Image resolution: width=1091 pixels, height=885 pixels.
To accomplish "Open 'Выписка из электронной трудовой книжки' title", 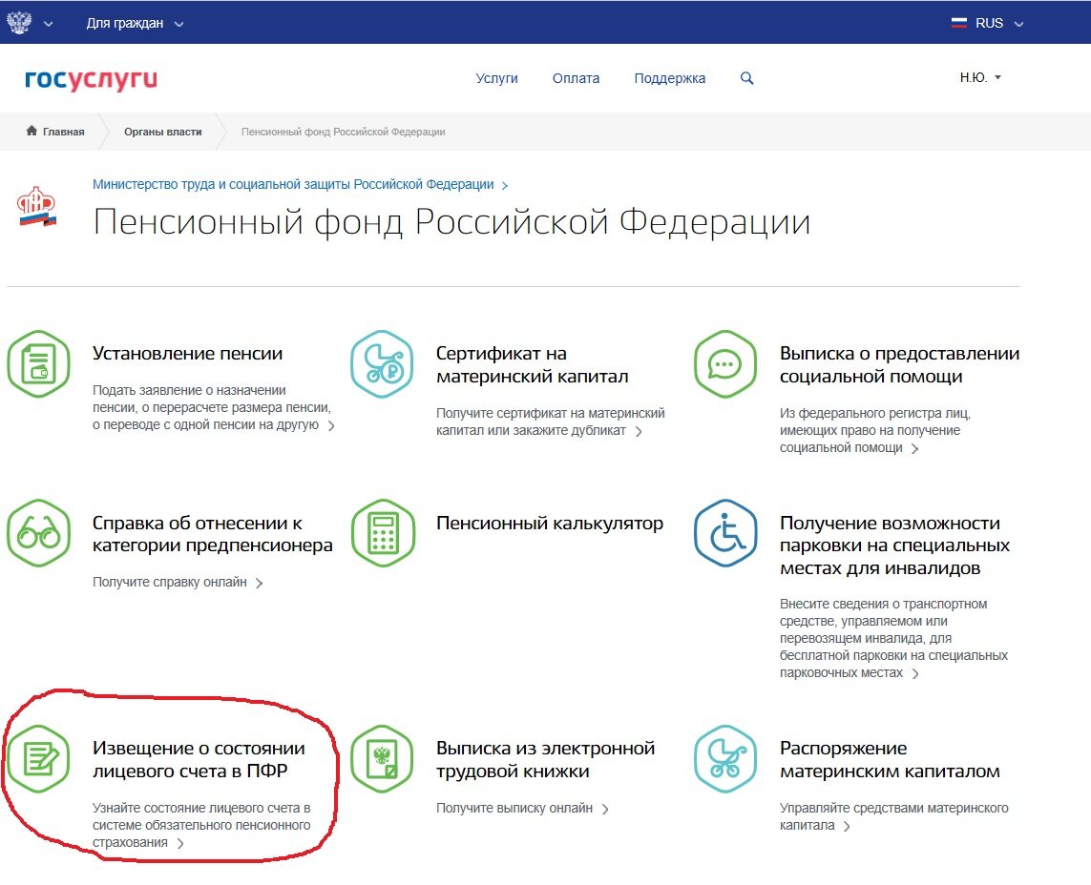I will [x=546, y=759].
